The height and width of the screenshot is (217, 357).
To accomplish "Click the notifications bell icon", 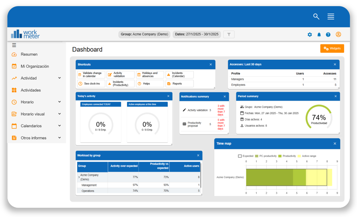I will coord(319,34).
